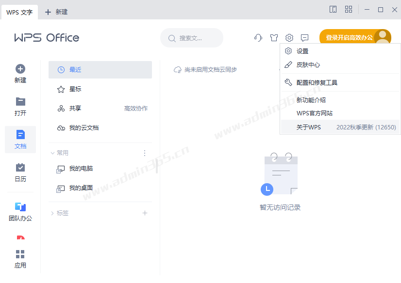This screenshot has height=283, width=401.
Task: Click the 新建 tab button
Action: coord(56,12)
